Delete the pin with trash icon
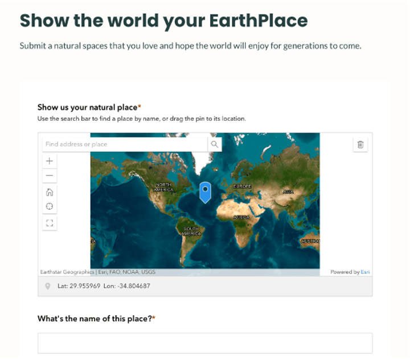This screenshot has height=359, width=410. click(360, 145)
